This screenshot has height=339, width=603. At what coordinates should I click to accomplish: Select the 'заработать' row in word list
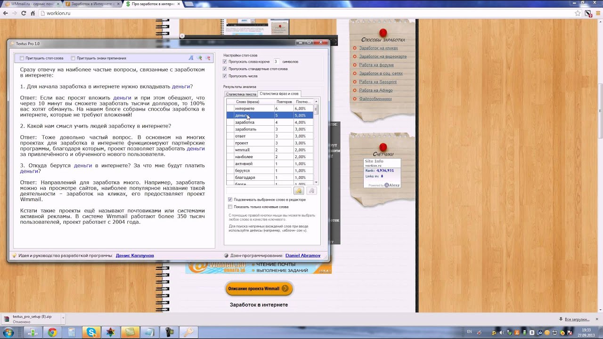pyautogui.click(x=270, y=129)
